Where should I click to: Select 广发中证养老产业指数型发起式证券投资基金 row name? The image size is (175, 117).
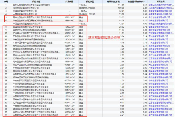33,43
